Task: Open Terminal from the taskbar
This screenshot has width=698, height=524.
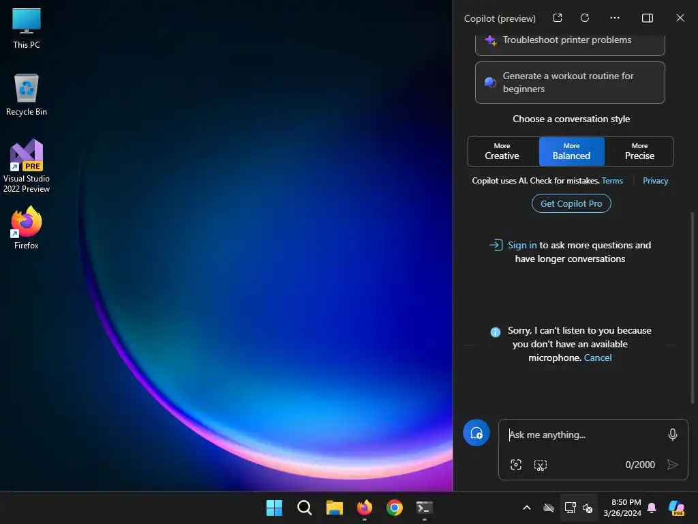Action: (424, 508)
